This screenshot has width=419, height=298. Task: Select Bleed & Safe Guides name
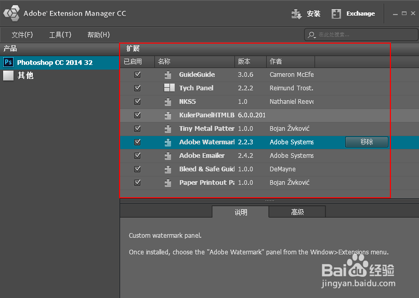pos(206,169)
